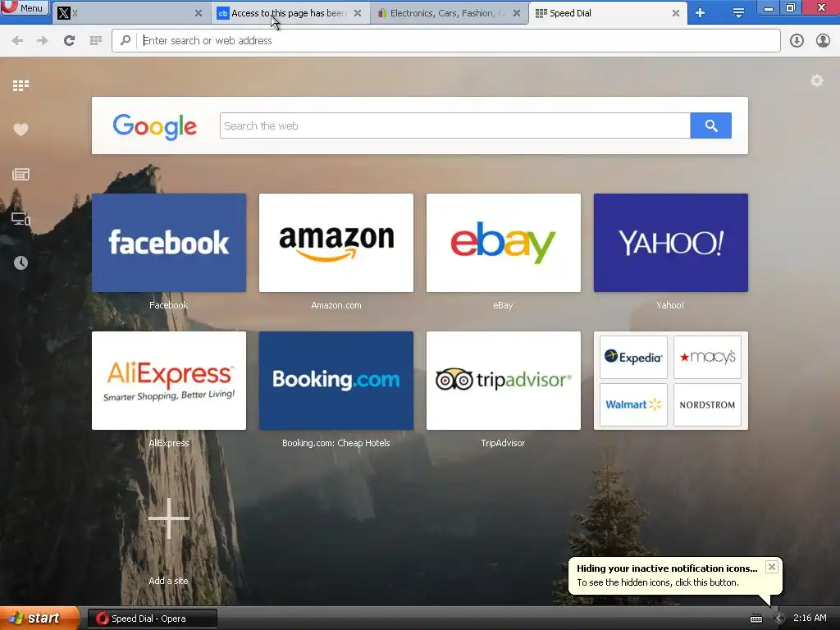Close the Speed Dial tab
The height and width of the screenshot is (630, 840).
tap(676, 13)
